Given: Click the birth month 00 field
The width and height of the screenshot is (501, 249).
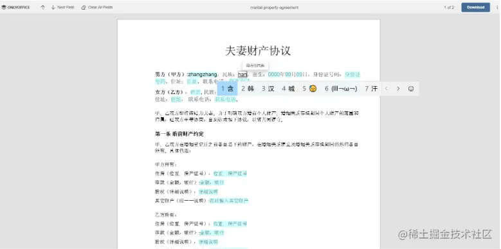Looking at the screenshot, I should point(288,75).
